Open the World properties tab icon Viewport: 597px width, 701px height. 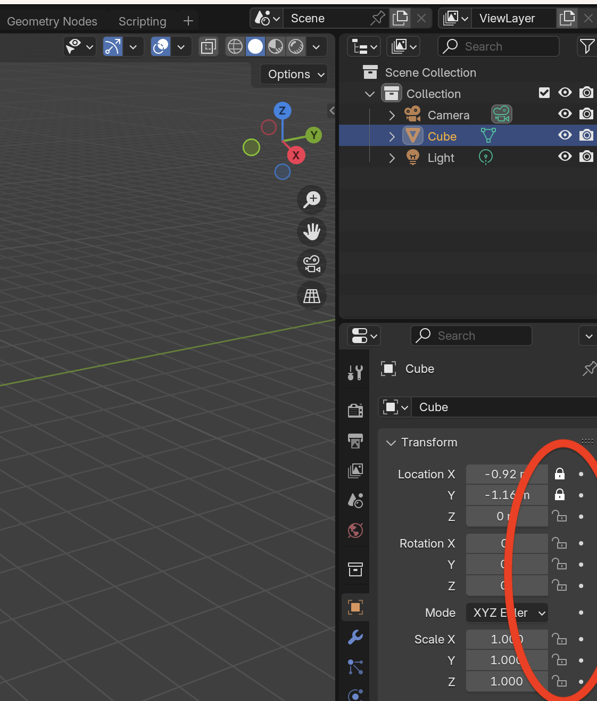tap(355, 531)
